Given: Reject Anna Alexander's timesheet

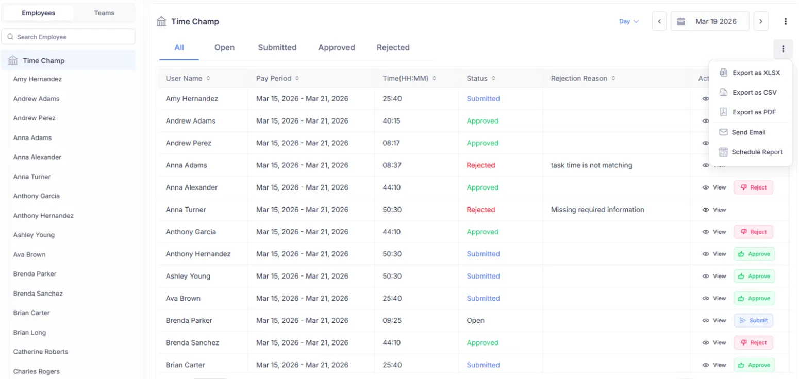Looking at the screenshot, I should coord(753,187).
